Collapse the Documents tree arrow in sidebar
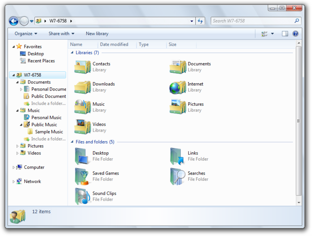 [x=17, y=82]
